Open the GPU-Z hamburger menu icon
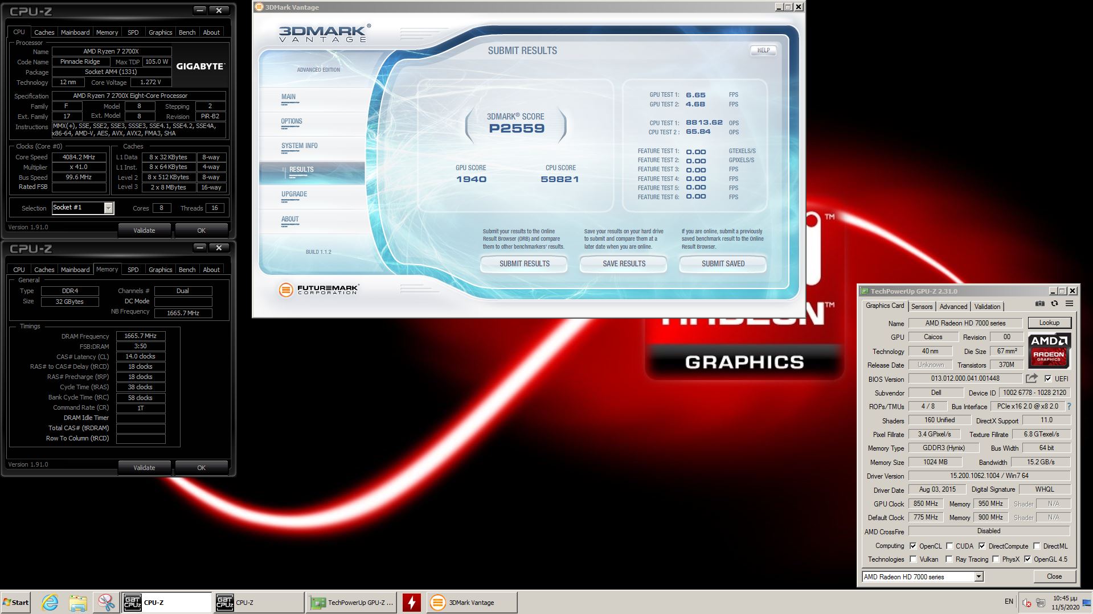The width and height of the screenshot is (1093, 614). pyautogui.click(x=1069, y=304)
